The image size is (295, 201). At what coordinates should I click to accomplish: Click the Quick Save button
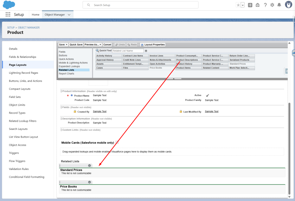76,45
